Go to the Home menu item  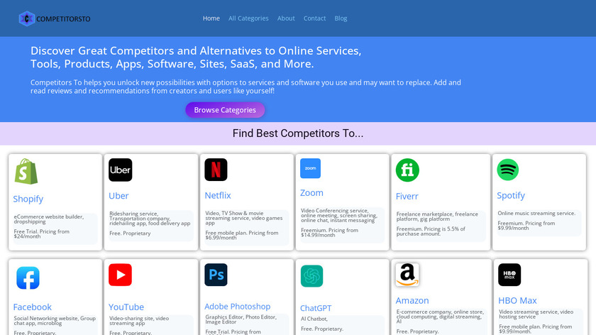211,18
